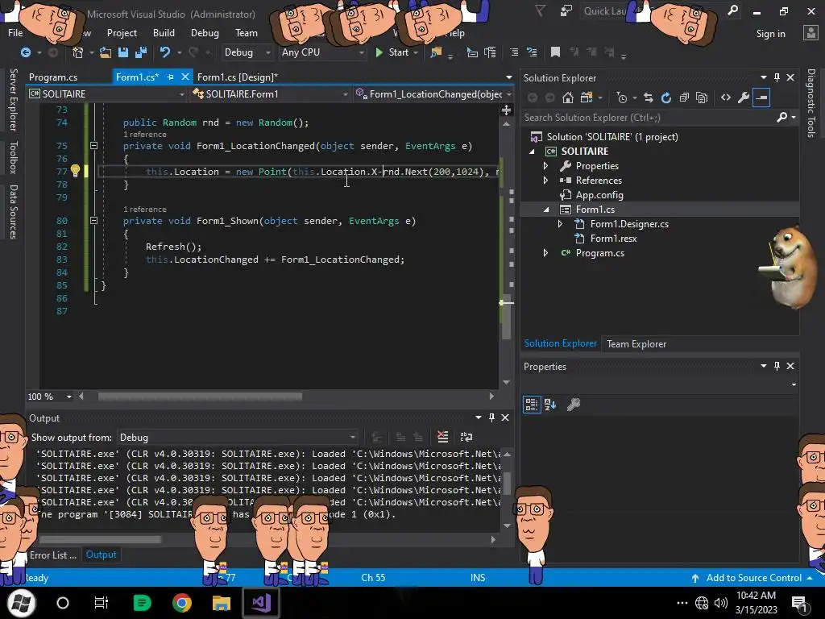Open the Server Explorer side tab
The width and height of the screenshot is (825, 619).
pos(14,99)
